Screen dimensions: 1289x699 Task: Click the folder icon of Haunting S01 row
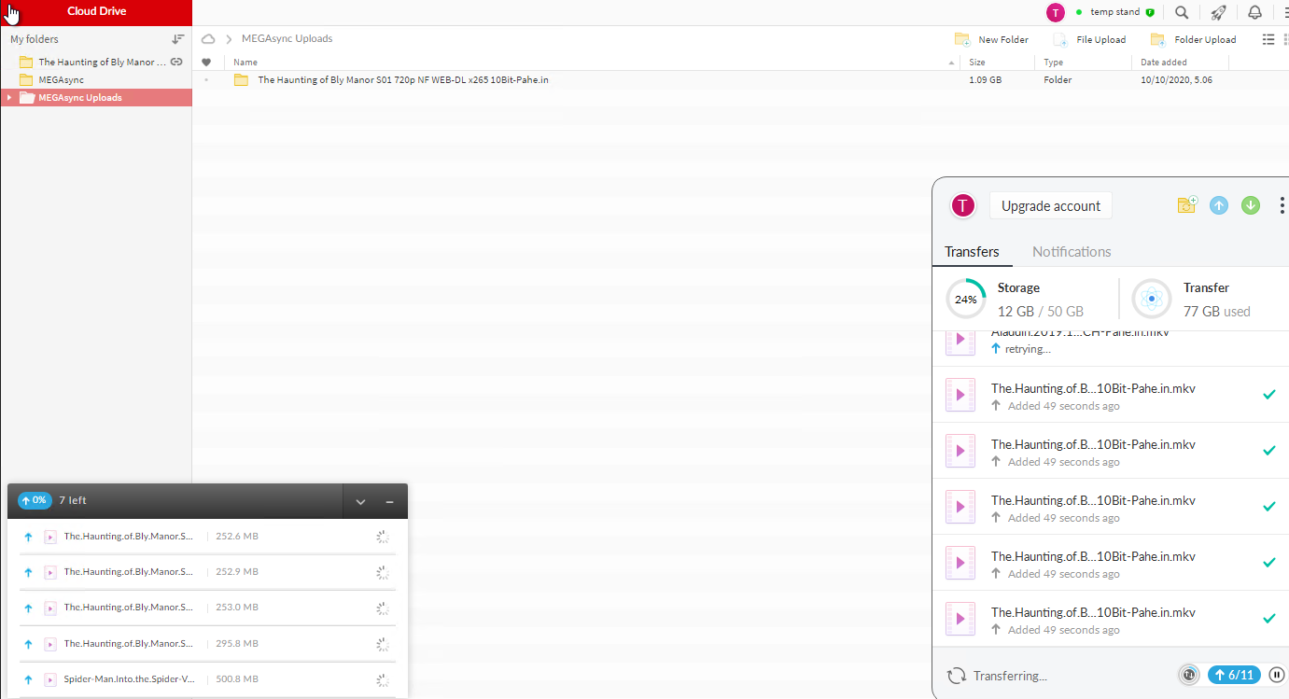[241, 80]
